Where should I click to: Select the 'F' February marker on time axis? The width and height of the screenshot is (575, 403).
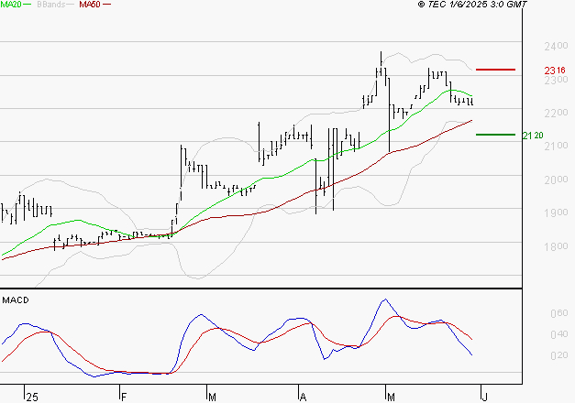pos(123,396)
